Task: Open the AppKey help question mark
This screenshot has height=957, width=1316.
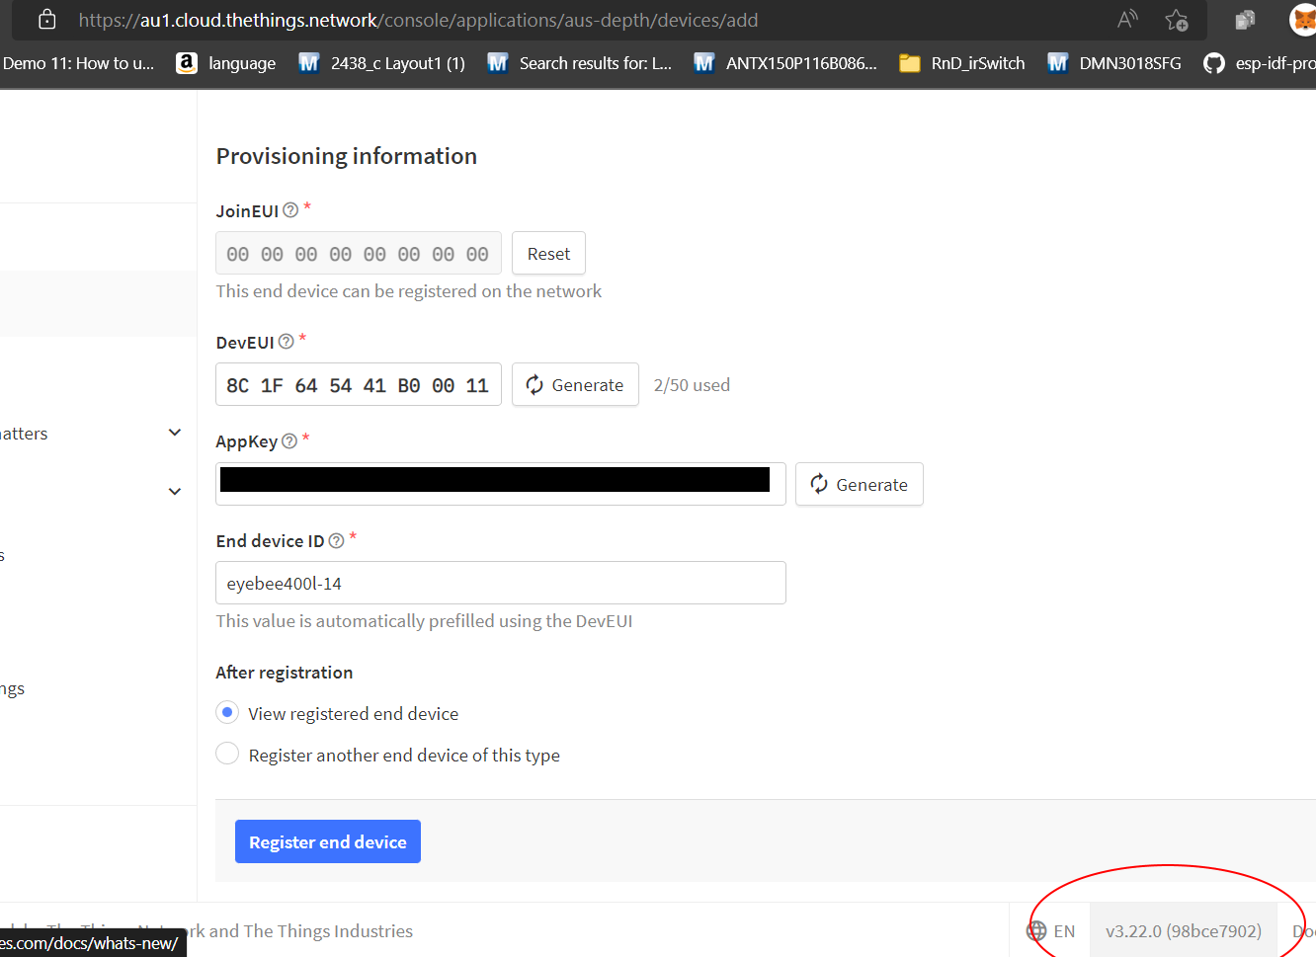Action: point(287,441)
